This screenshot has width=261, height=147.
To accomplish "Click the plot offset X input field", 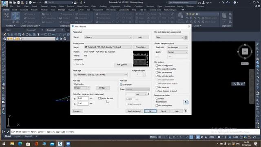I will click(x=83, y=98).
